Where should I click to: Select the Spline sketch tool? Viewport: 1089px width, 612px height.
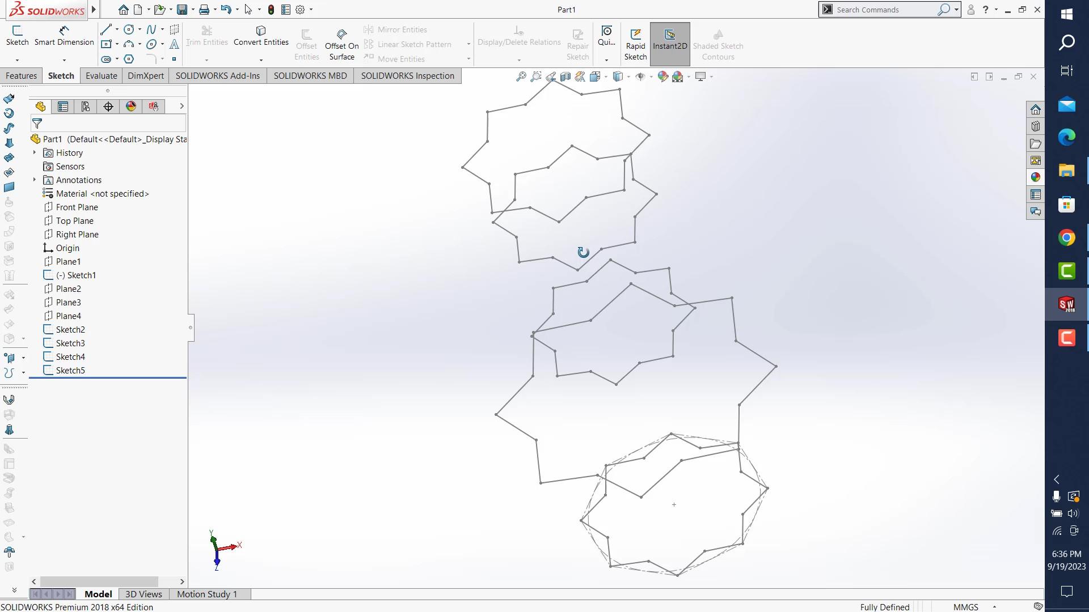pos(151,29)
